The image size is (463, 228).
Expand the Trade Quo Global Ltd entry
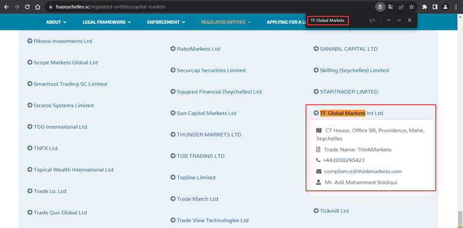[x=57, y=212]
